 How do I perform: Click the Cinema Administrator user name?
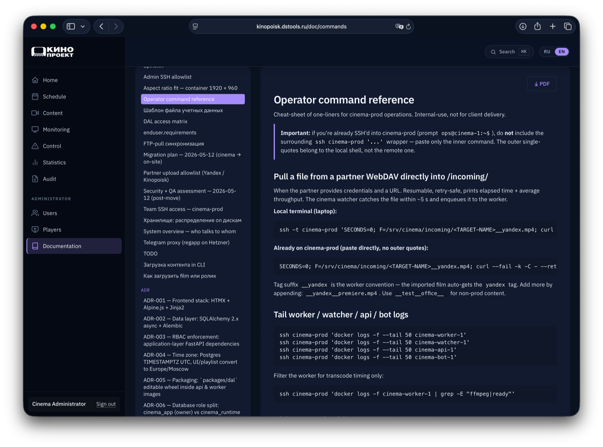coord(59,404)
